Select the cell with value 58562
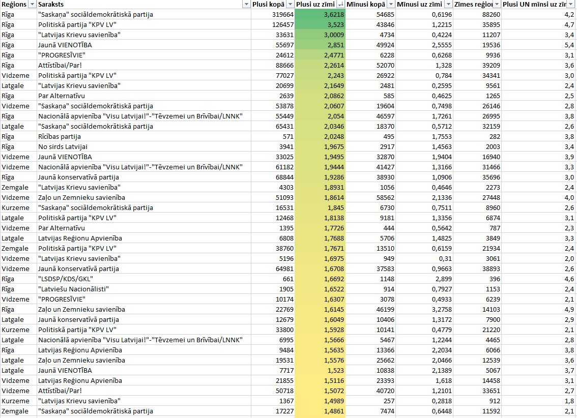 (370, 197)
